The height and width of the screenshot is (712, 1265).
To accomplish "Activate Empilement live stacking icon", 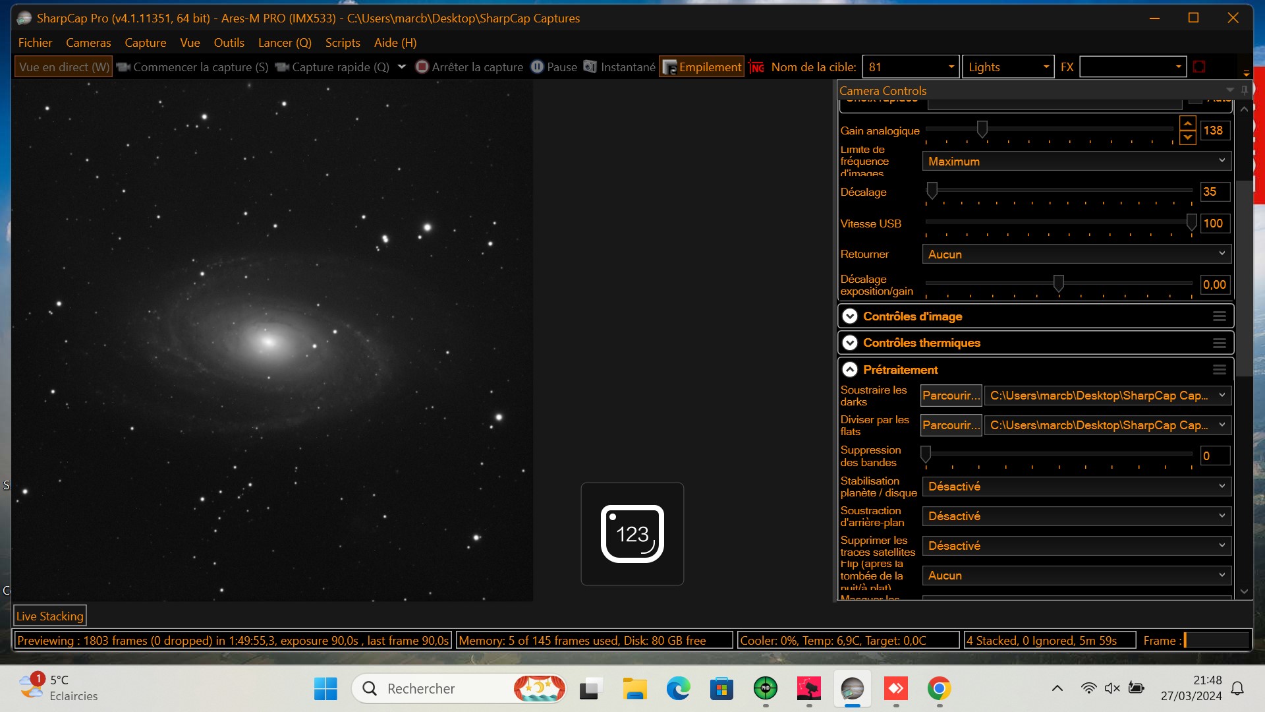I will [670, 67].
